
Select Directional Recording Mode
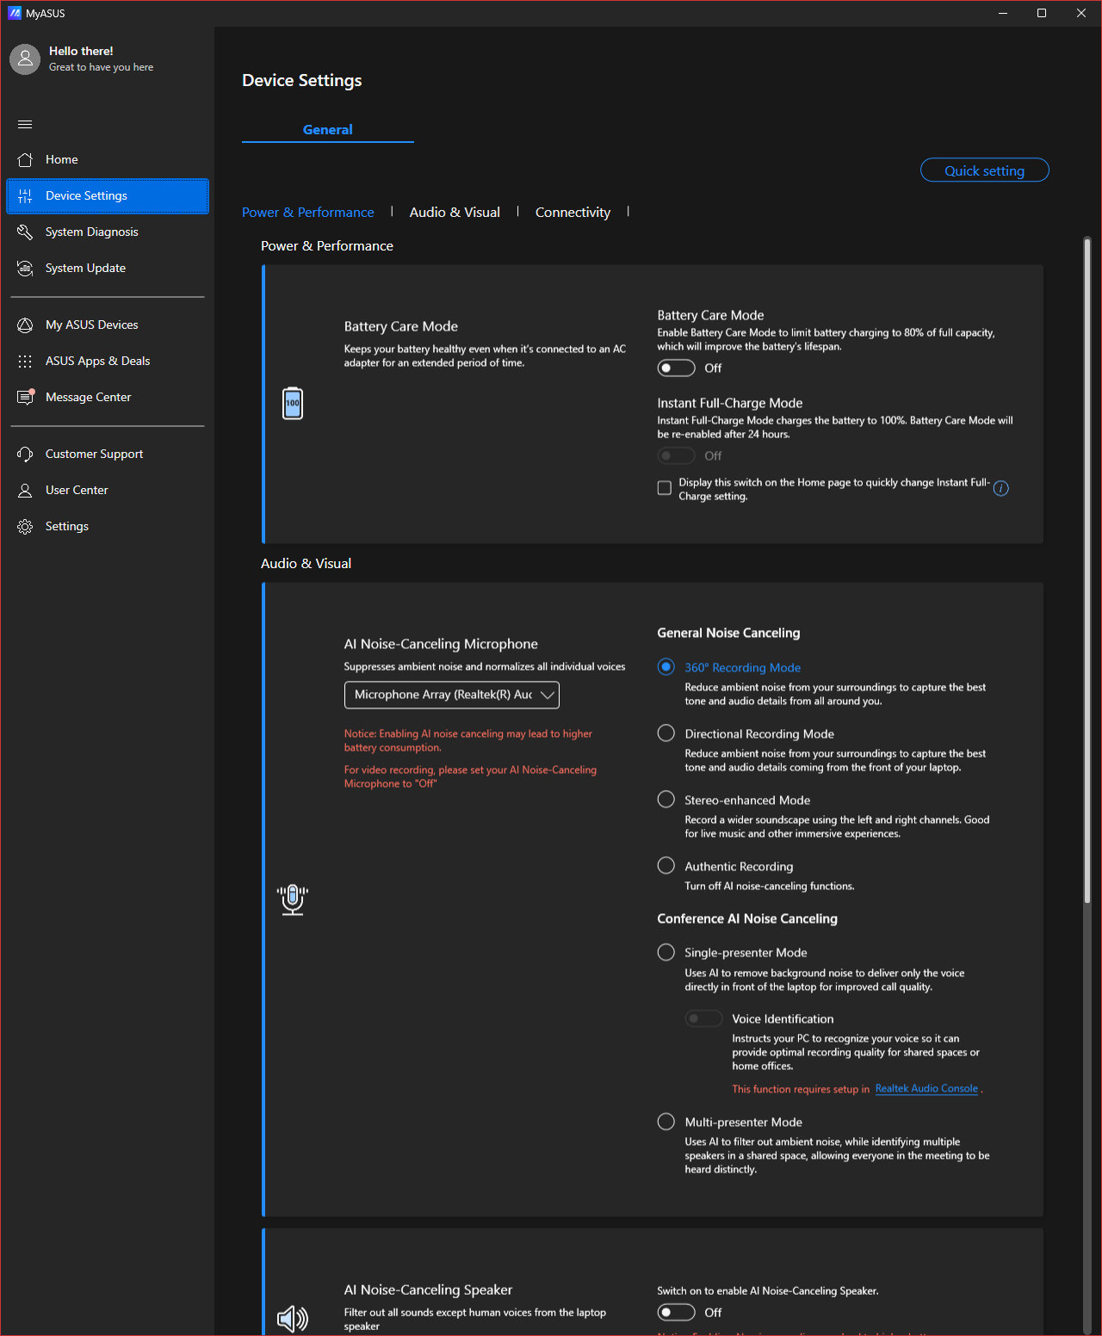(x=666, y=733)
